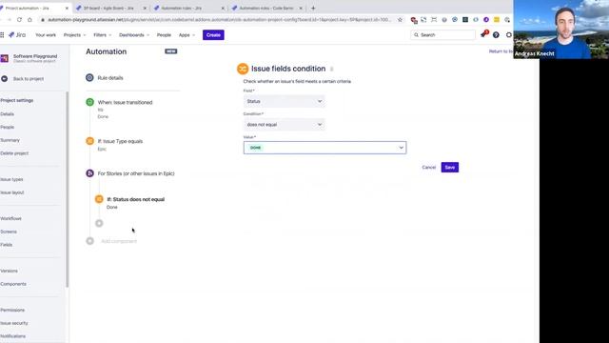This screenshot has height=343, width=609.
Task: Reload the page in browser
Action: pyautogui.click(x=19, y=20)
